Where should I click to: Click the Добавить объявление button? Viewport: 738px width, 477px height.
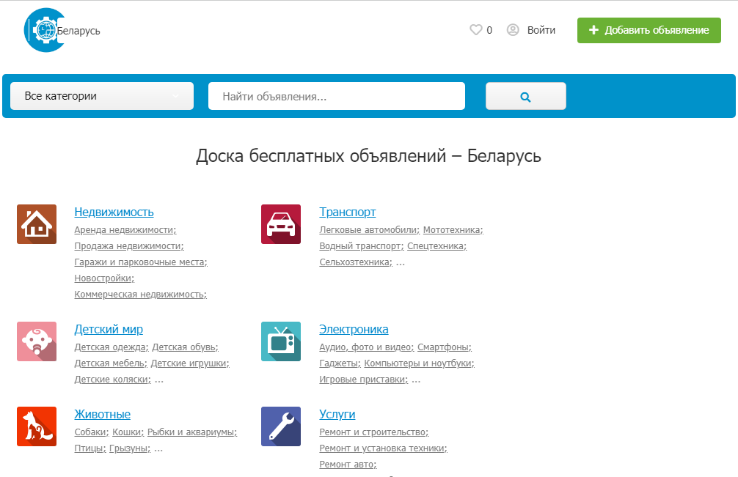[x=649, y=30]
